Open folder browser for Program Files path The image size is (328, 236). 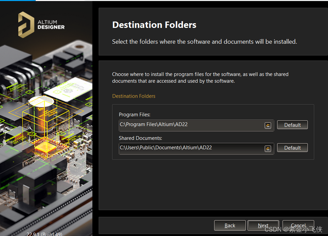pyautogui.click(x=268, y=125)
